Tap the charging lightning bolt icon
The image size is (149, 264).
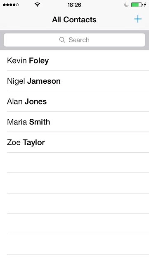(x=145, y=5)
